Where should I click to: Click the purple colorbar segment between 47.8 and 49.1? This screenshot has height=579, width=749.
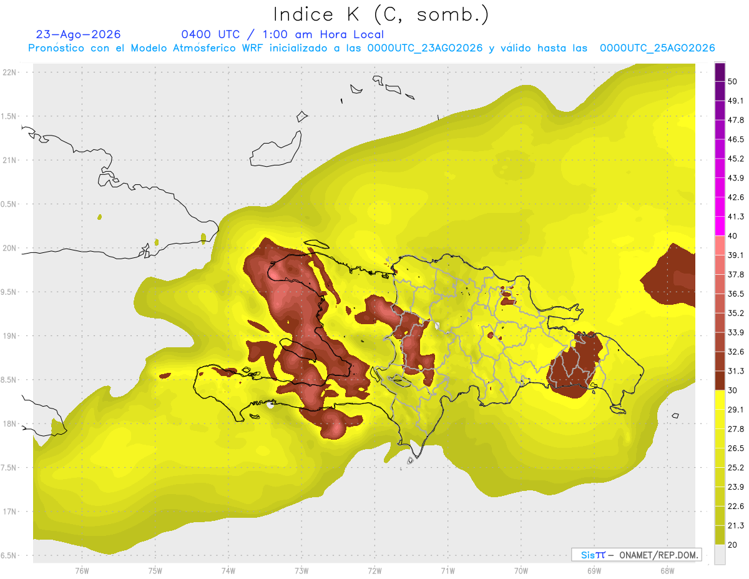click(x=720, y=111)
